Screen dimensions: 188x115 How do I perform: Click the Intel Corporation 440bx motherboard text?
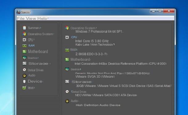121,64
